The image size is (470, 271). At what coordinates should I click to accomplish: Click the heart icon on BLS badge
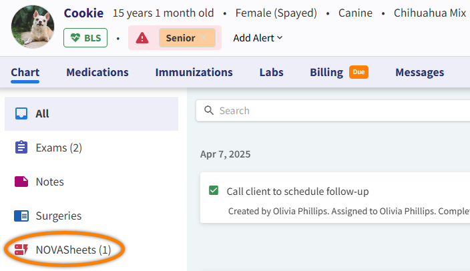(x=75, y=38)
